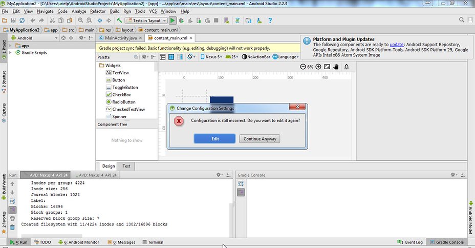
Task: Select the ToggleButton widget in Palette
Action: point(122,87)
